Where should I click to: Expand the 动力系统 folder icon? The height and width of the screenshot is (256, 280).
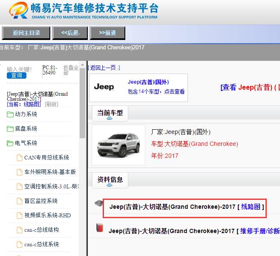pyautogui.click(x=10, y=114)
